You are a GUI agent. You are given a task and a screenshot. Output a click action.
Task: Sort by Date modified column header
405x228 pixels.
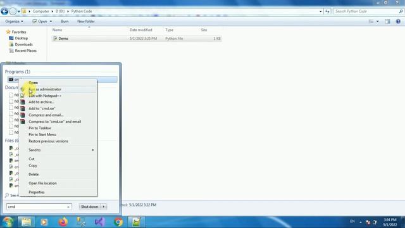pyautogui.click(x=140, y=30)
